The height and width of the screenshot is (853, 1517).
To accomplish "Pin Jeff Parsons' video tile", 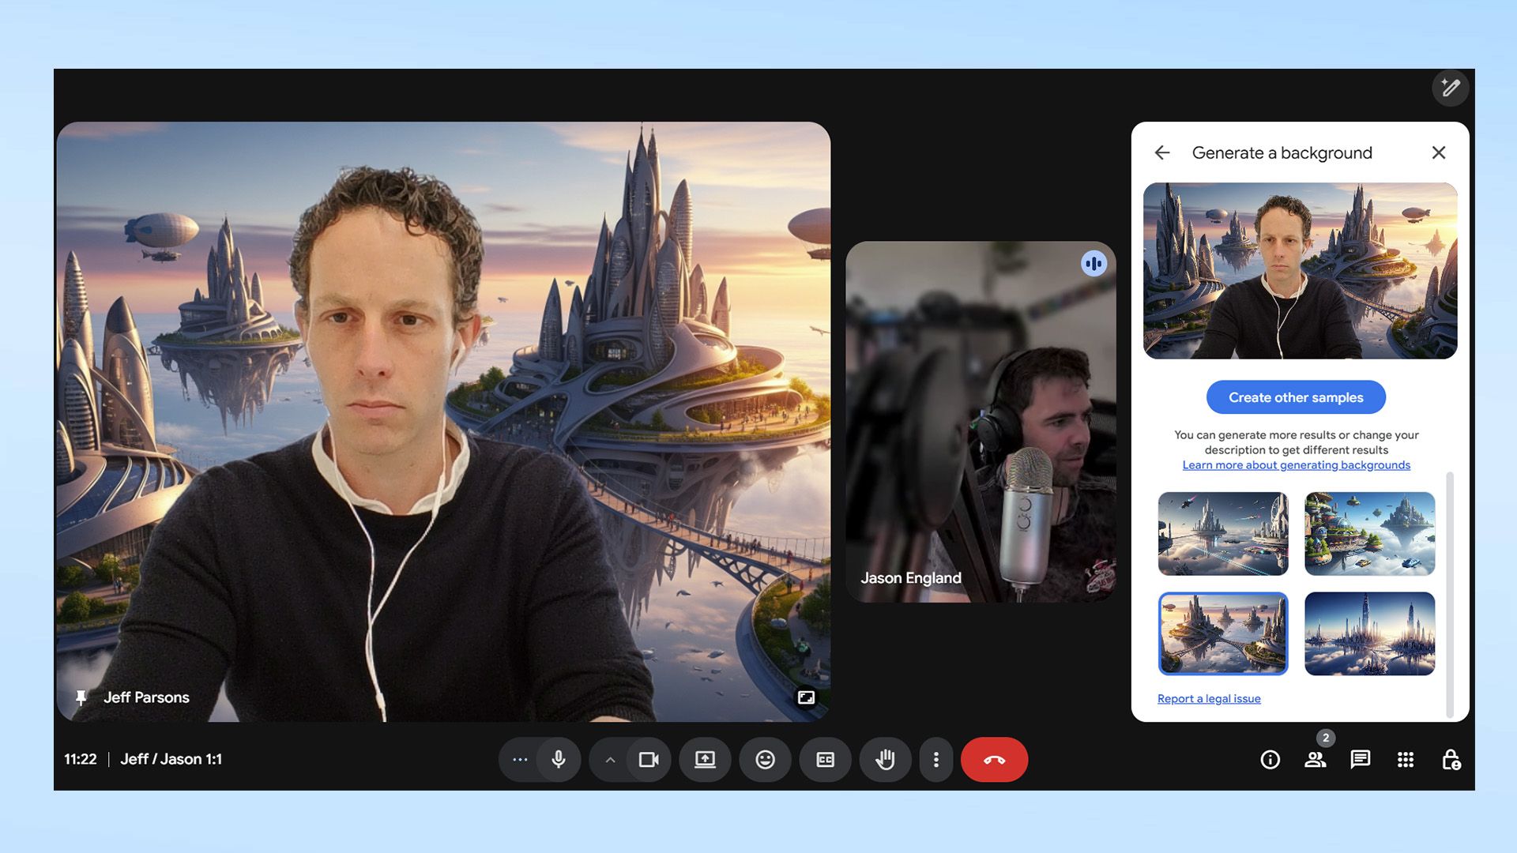I will coord(82,697).
